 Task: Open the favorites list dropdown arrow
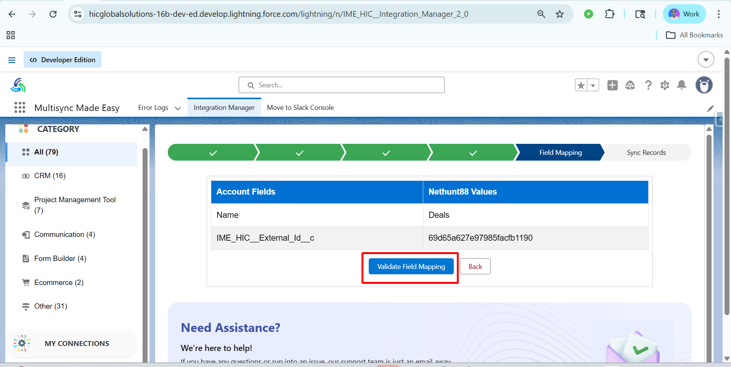pos(593,85)
